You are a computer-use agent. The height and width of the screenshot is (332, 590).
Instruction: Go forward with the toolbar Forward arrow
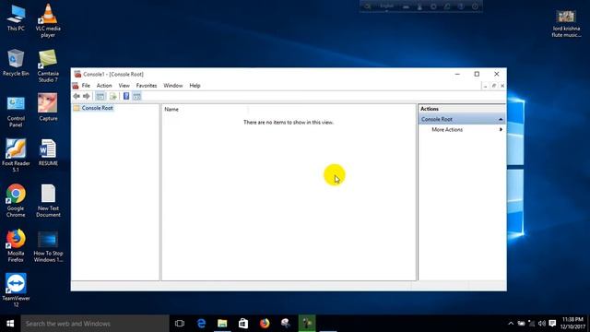[86, 96]
